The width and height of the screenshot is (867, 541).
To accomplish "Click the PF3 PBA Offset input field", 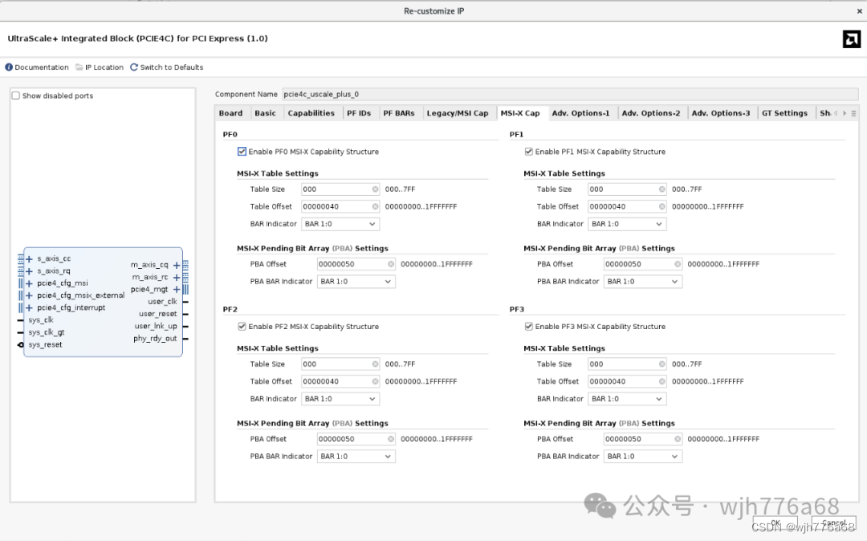I will tap(642, 439).
